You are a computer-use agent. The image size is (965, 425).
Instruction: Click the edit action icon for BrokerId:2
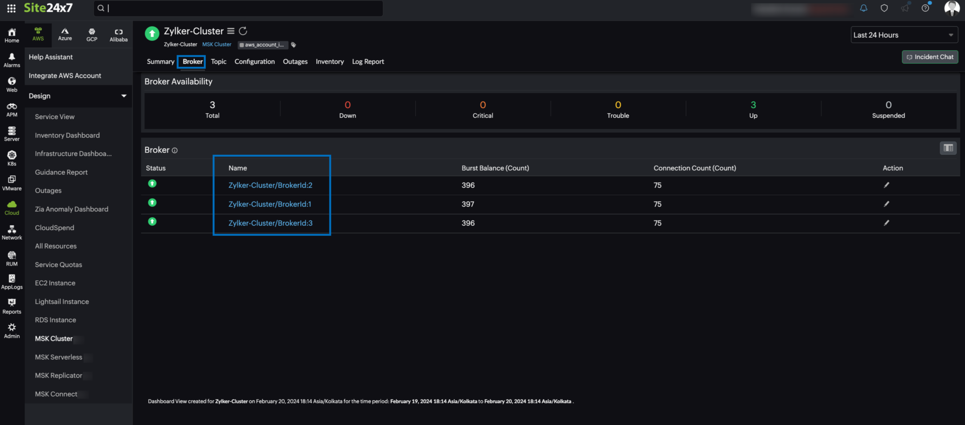pos(886,185)
